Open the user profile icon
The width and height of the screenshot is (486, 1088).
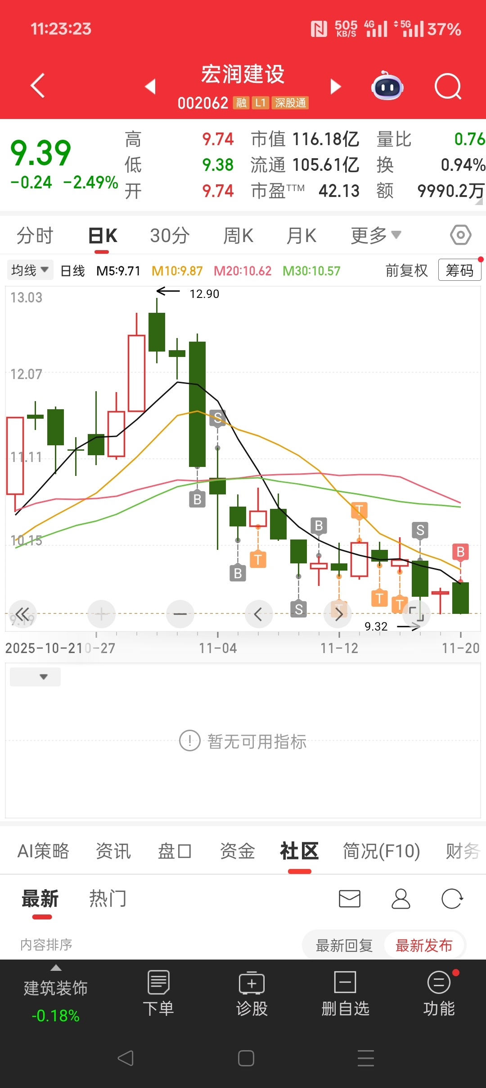coord(400,899)
